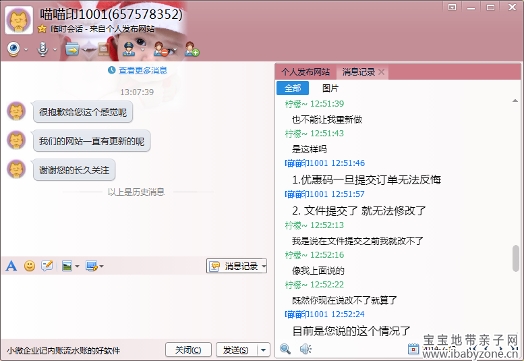The width and height of the screenshot is (524, 361).
Task: Click the message bubble 我们的网站一直有更新的呢
Action: (92, 141)
